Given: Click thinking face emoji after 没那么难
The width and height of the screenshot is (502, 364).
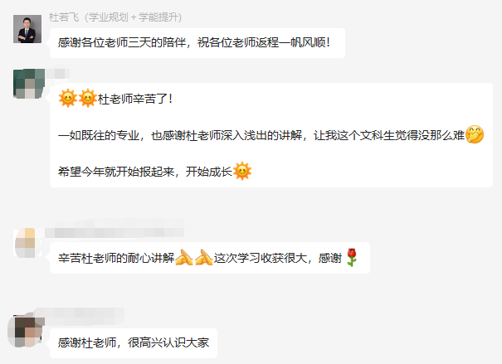Looking at the screenshot, I should click(x=475, y=134).
